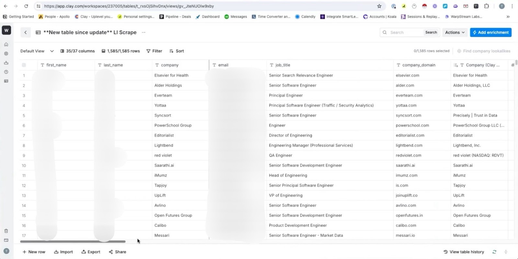
Task: Open the 35/37 columns selector
Action: [78, 51]
